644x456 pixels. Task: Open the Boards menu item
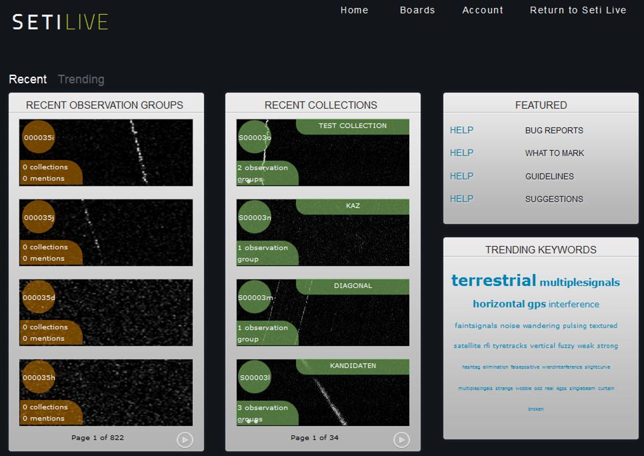pos(417,10)
